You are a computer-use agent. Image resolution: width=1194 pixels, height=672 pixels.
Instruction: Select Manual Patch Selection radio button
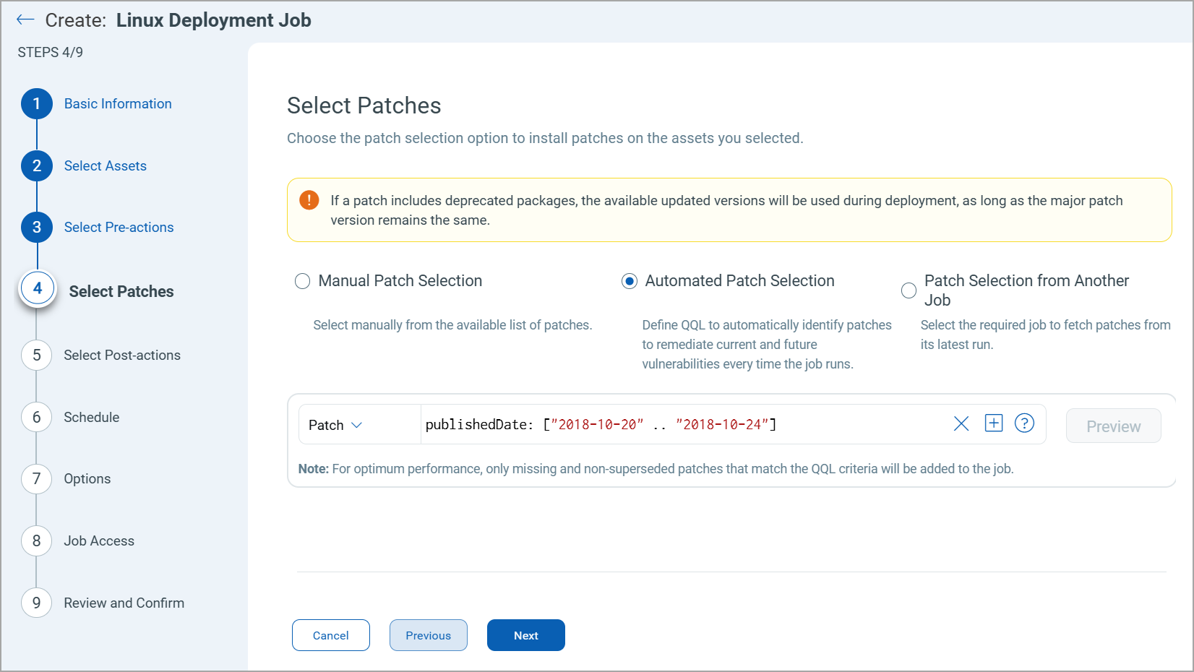pyautogui.click(x=303, y=281)
